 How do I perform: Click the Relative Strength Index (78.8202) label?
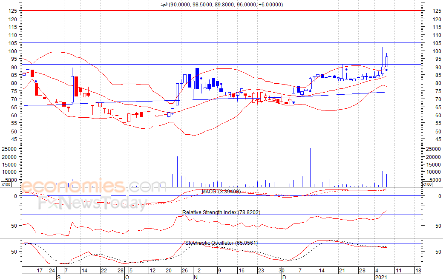coord(221,212)
